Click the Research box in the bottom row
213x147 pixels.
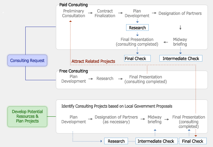[116, 141]
